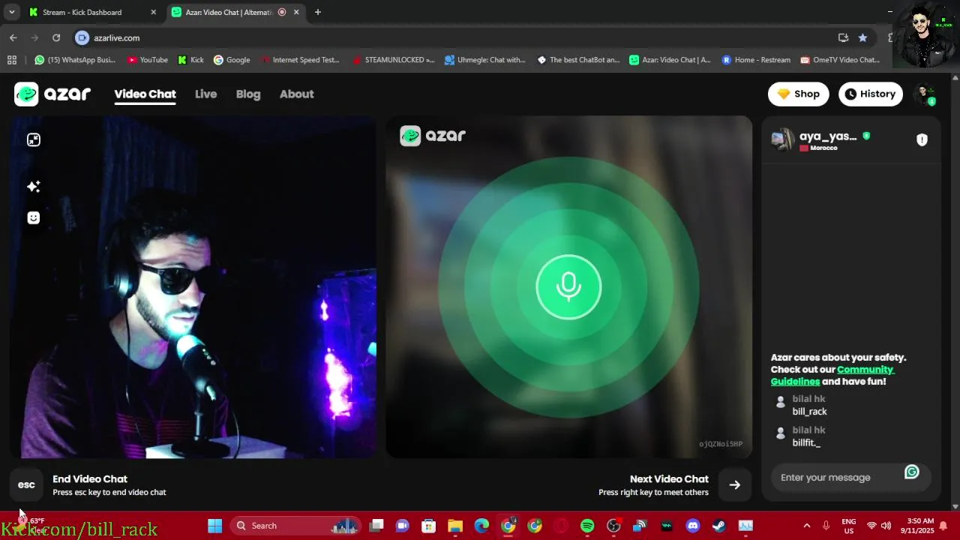This screenshot has width=960, height=540.
Task: Open File Explorer from the taskbar
Action: 455,526
